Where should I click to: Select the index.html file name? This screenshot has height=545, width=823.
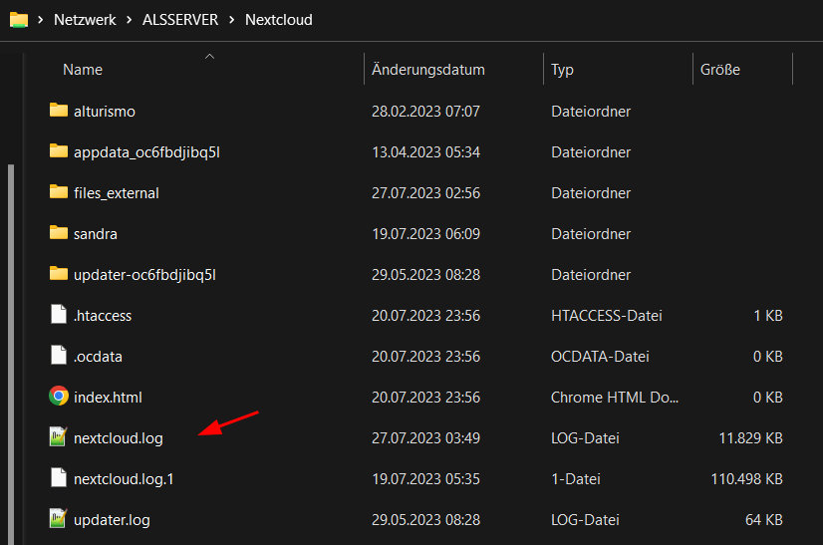(x=108, y=398)
